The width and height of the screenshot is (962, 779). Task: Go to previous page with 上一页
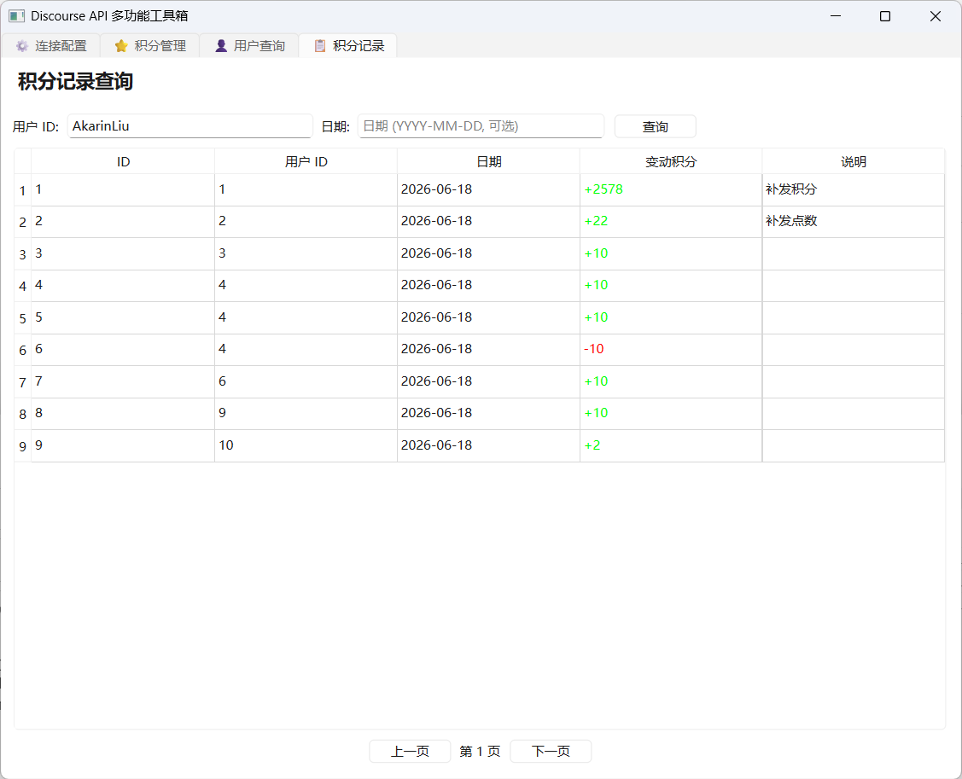point(410,752)
